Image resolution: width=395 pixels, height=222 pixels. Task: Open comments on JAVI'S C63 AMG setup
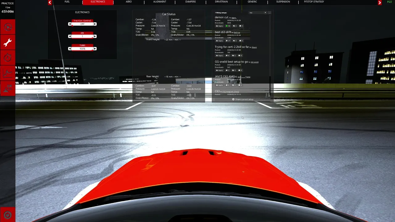(x=240, y=85)
